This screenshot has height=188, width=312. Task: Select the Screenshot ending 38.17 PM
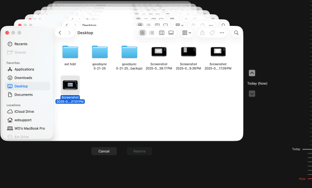pos(159,51)
